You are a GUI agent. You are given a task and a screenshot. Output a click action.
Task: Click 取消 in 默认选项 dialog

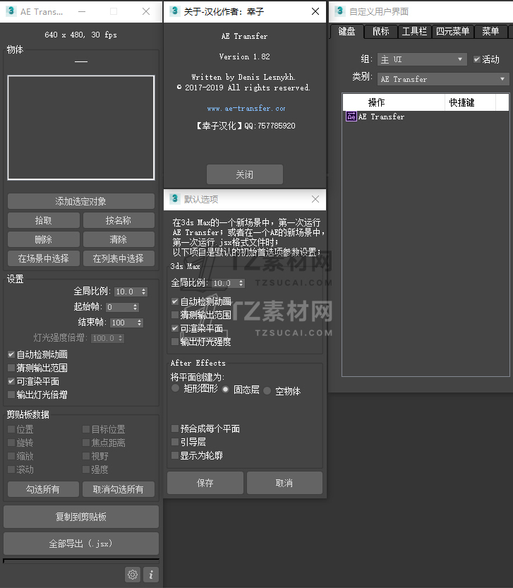284,483
